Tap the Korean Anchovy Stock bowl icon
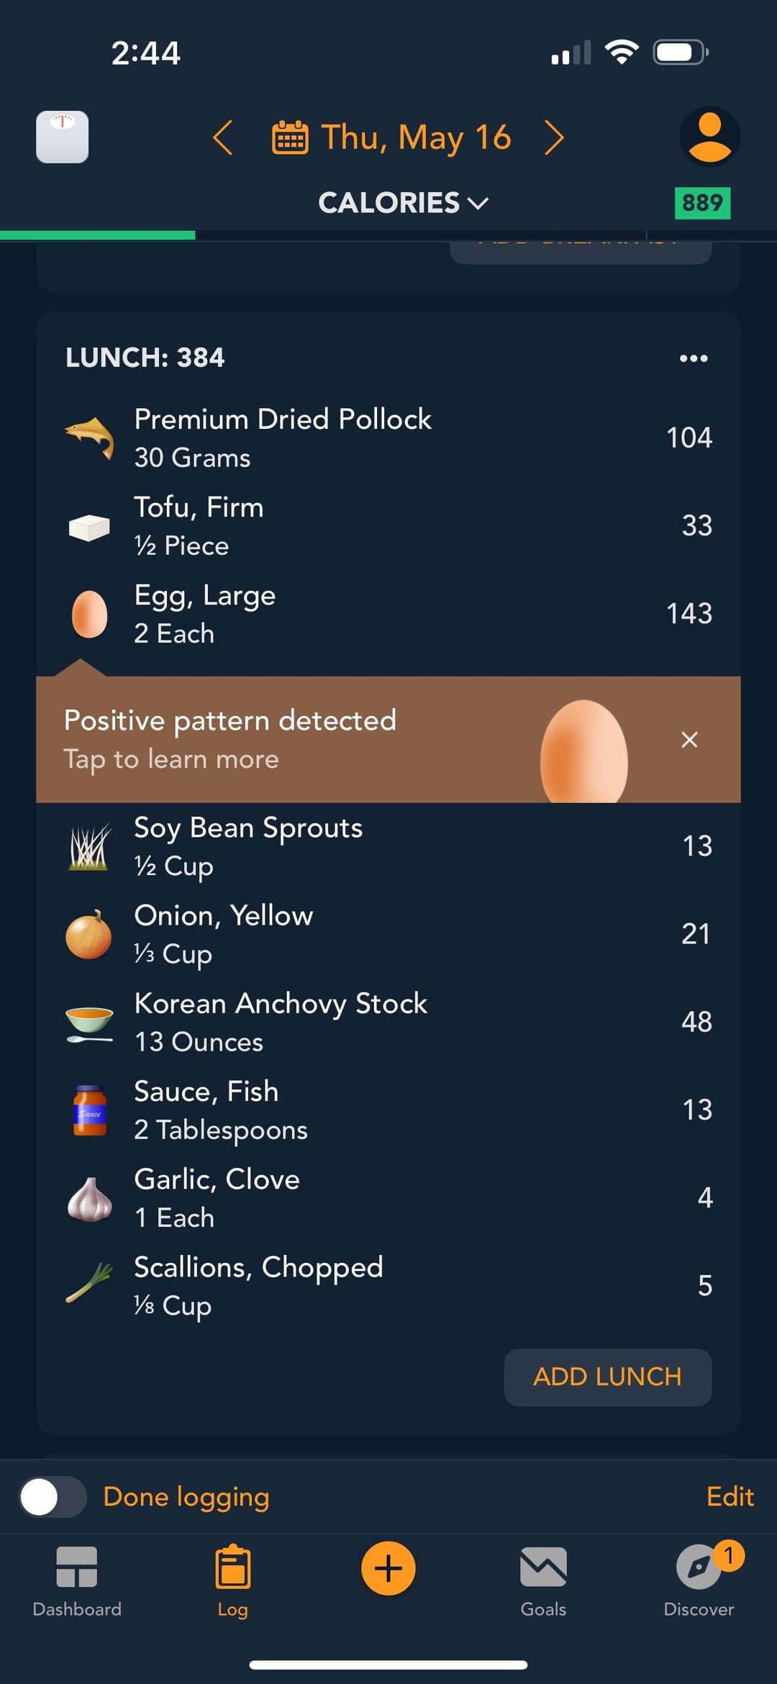 (89, 1023)
